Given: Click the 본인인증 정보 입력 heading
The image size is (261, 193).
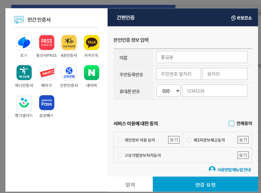Looking at the screenshot, I should click(x=131, y=40).
